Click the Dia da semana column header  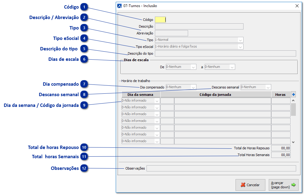tap(141, 95)
